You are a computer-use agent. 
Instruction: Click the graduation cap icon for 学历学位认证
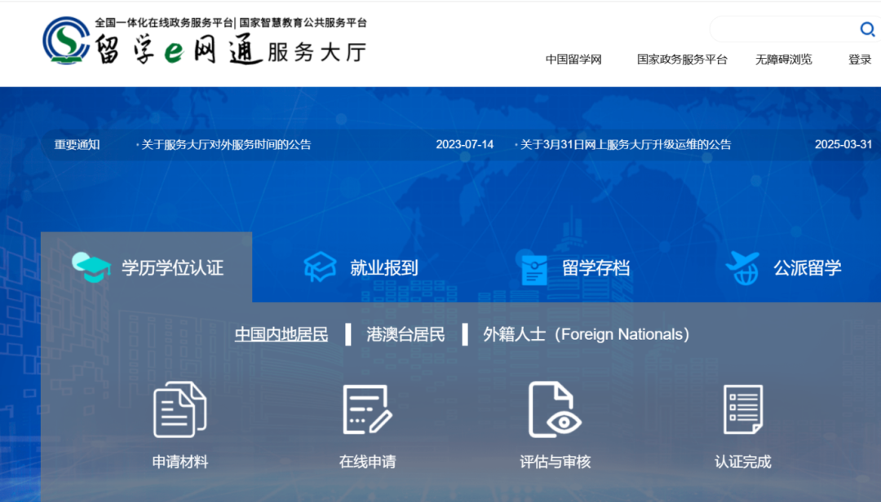click(x=91, y=267)
